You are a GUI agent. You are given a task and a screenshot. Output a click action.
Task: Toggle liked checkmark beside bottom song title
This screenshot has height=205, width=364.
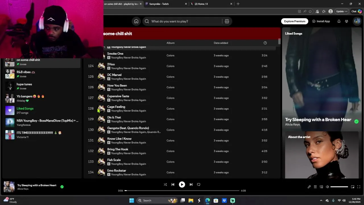62,187
